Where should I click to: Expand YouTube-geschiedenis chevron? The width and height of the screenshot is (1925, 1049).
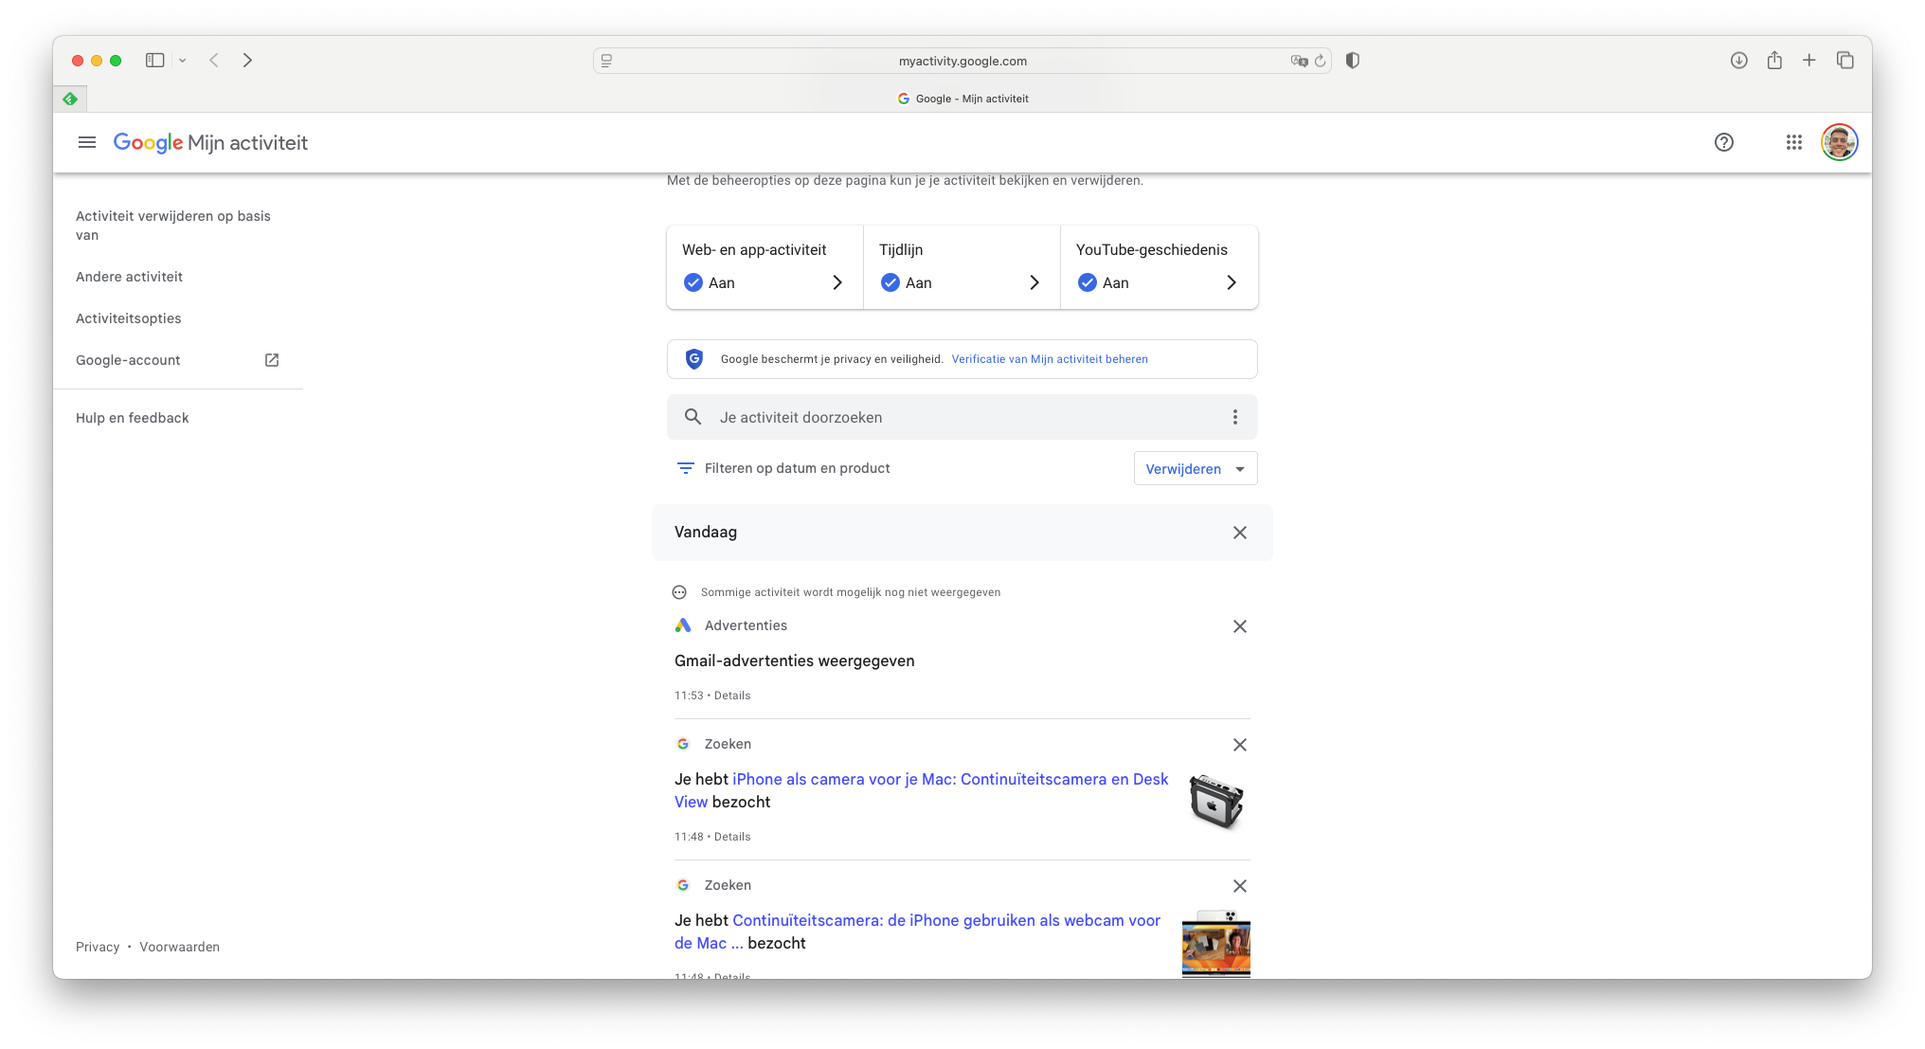tap(1232, 282)
